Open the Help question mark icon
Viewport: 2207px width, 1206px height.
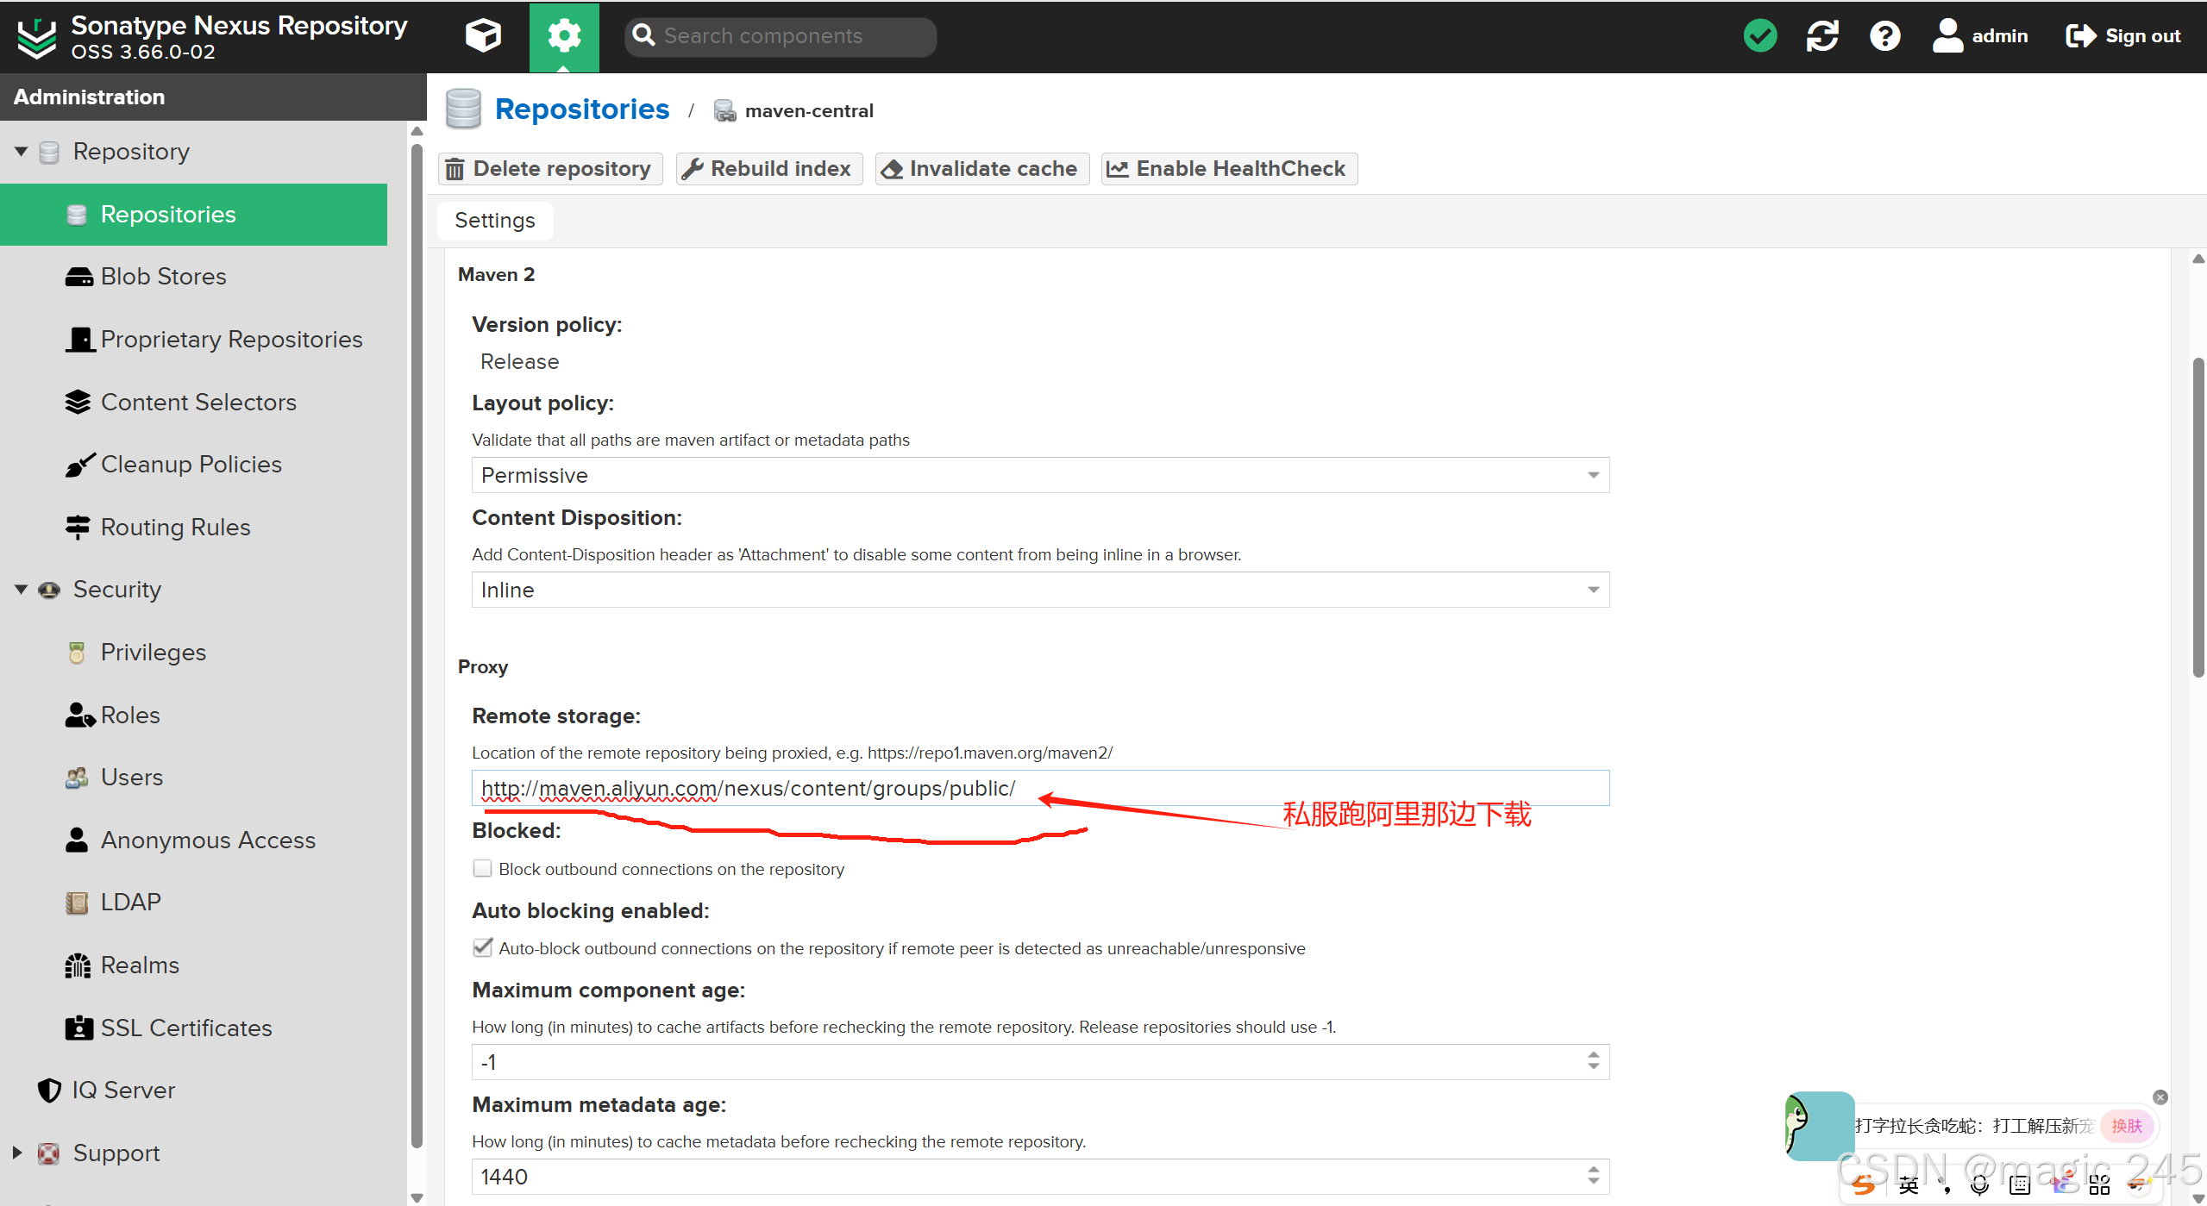tap(1884, 36)
